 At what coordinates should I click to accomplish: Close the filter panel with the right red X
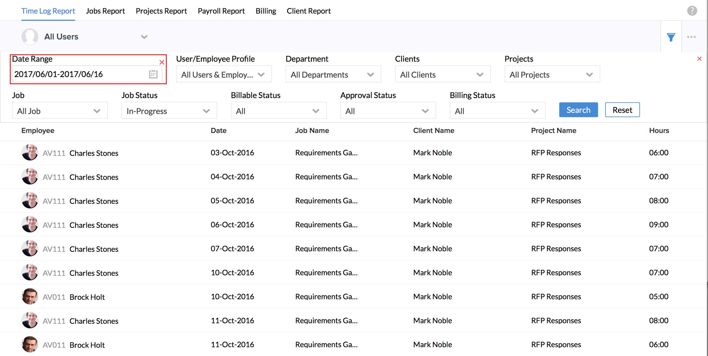point(699,59)
